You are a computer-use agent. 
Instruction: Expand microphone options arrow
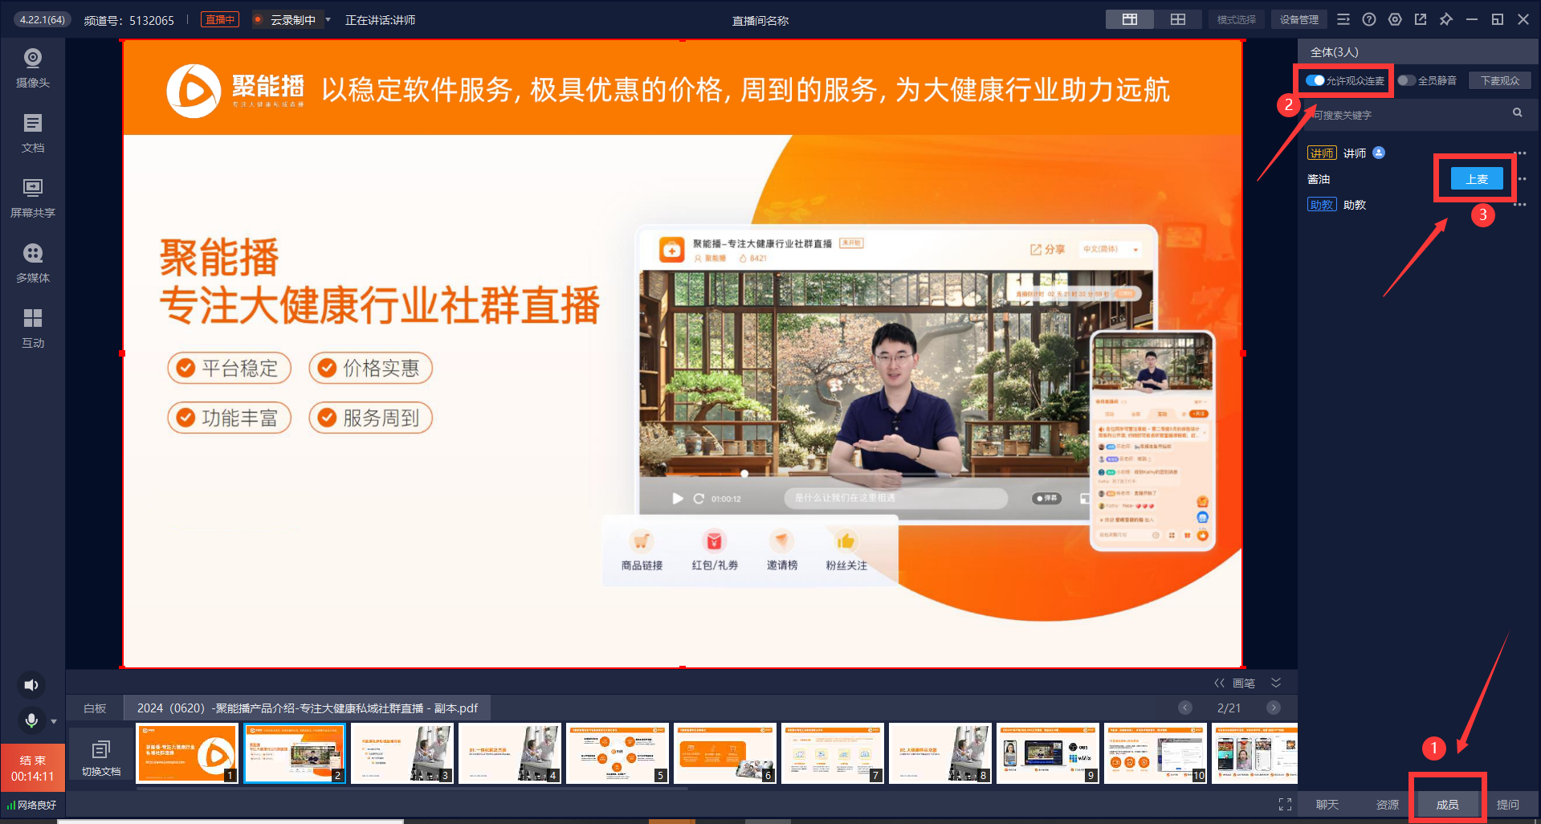[x=54, y=721]
